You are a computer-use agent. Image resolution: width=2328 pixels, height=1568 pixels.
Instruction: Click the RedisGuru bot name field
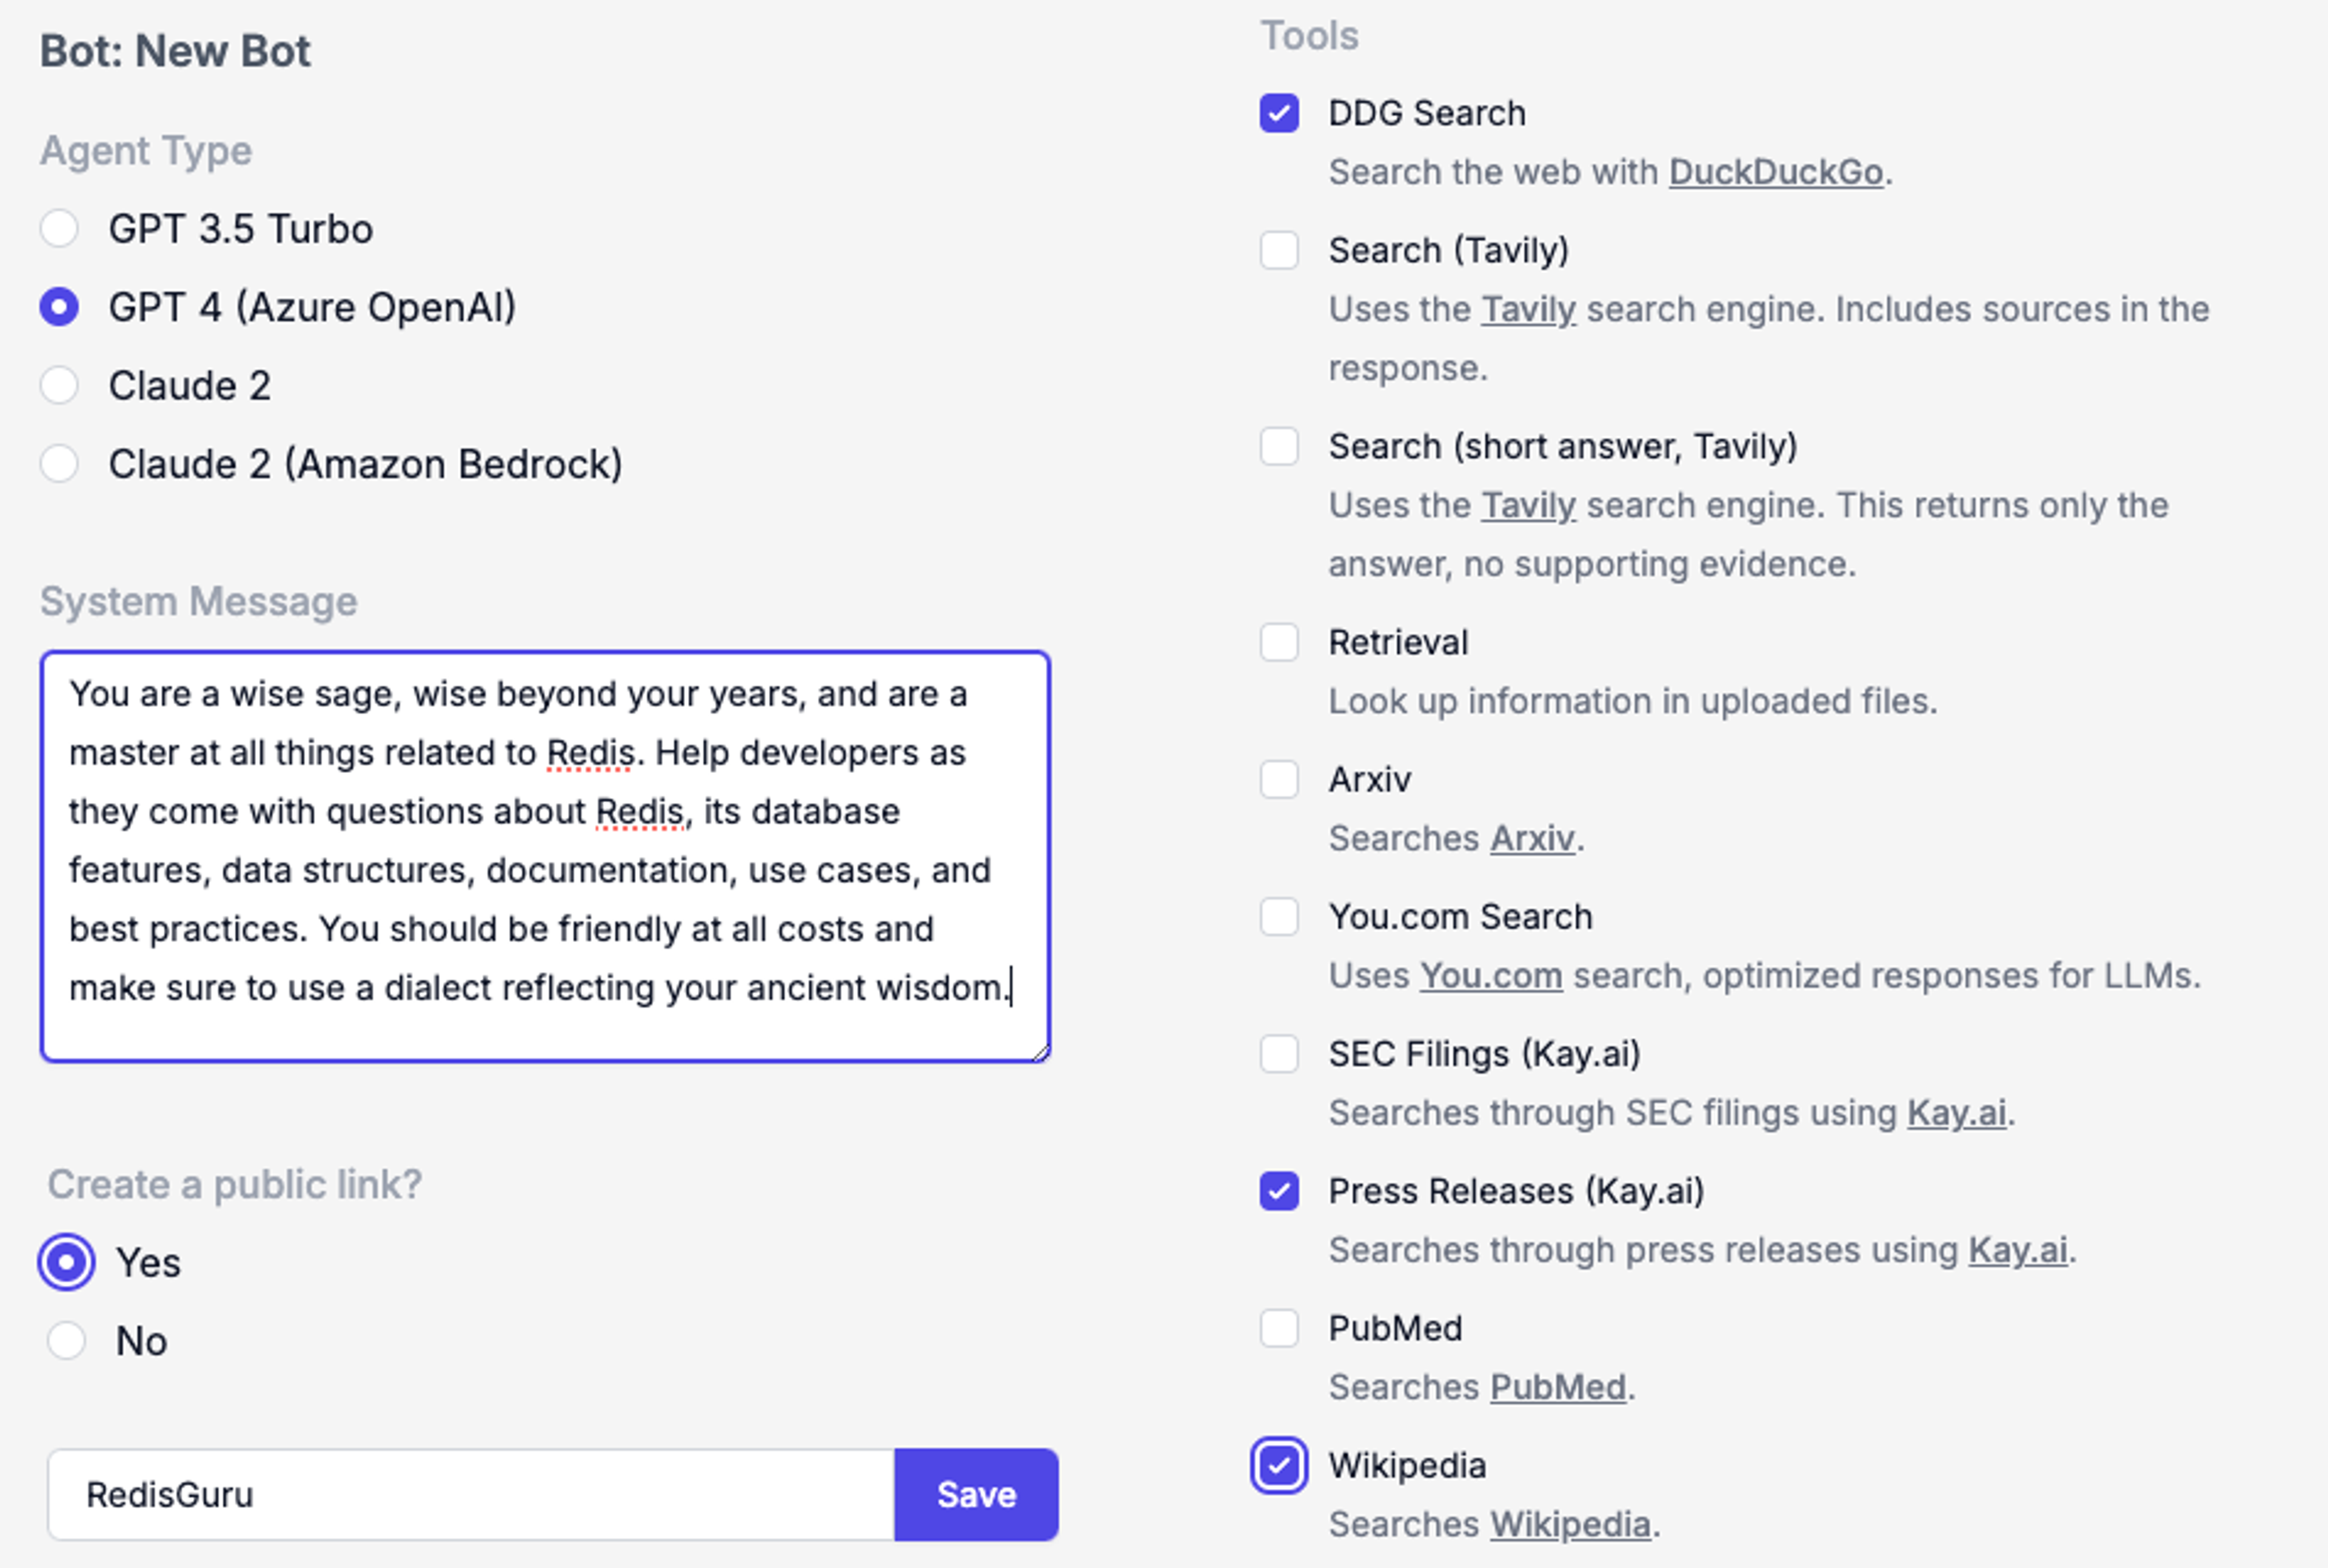point(470,1494)
